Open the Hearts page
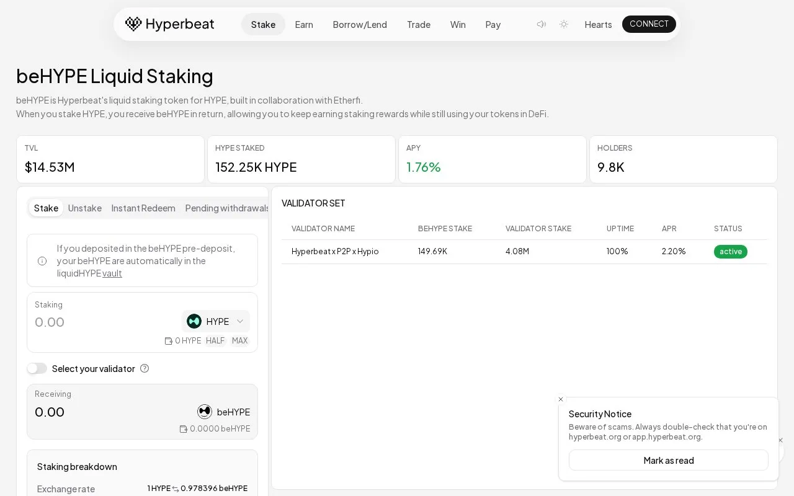The height and width of the screenshot is (496, 794). point(598,24)
